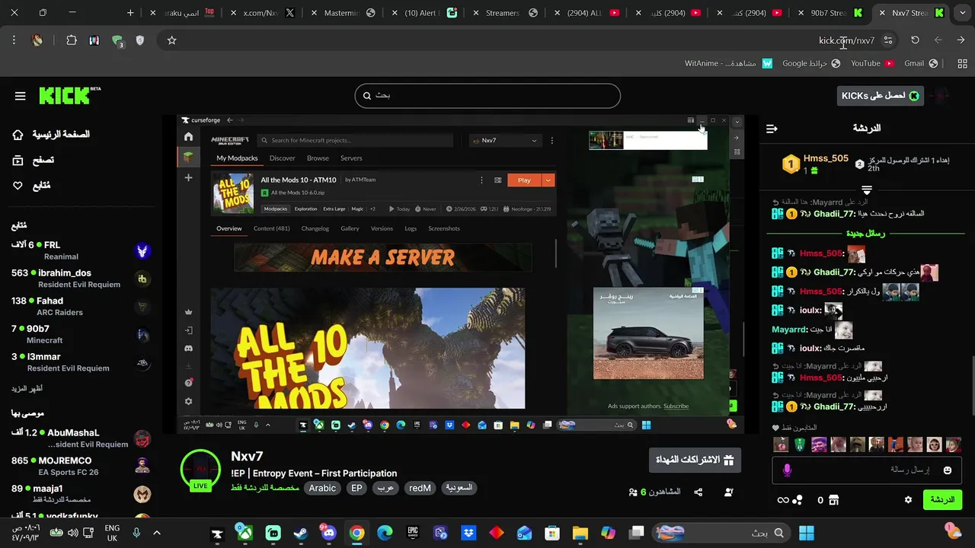Image resolution: width=975 pixels, height=548 pixels.
Task: Click the Windows Start button
Action: [807, 533]
